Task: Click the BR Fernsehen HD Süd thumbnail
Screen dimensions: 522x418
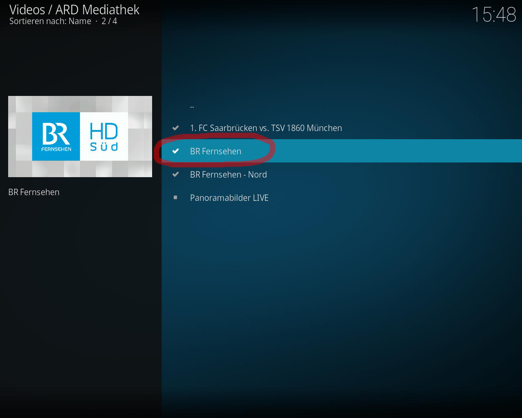Action: [80, 136]
